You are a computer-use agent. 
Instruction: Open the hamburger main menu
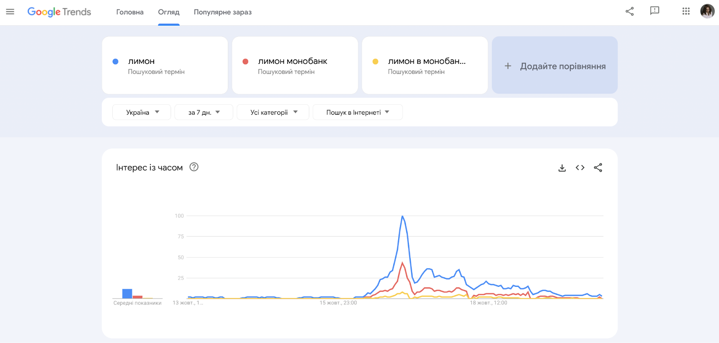[10, 12]
